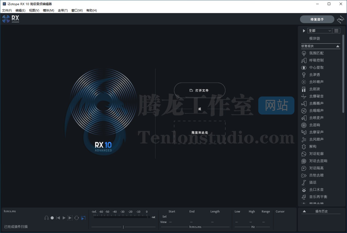The height and width of the screenshot is (233, 347).
Task: Open the 编辑(E) menu
Action: [20, 11]
